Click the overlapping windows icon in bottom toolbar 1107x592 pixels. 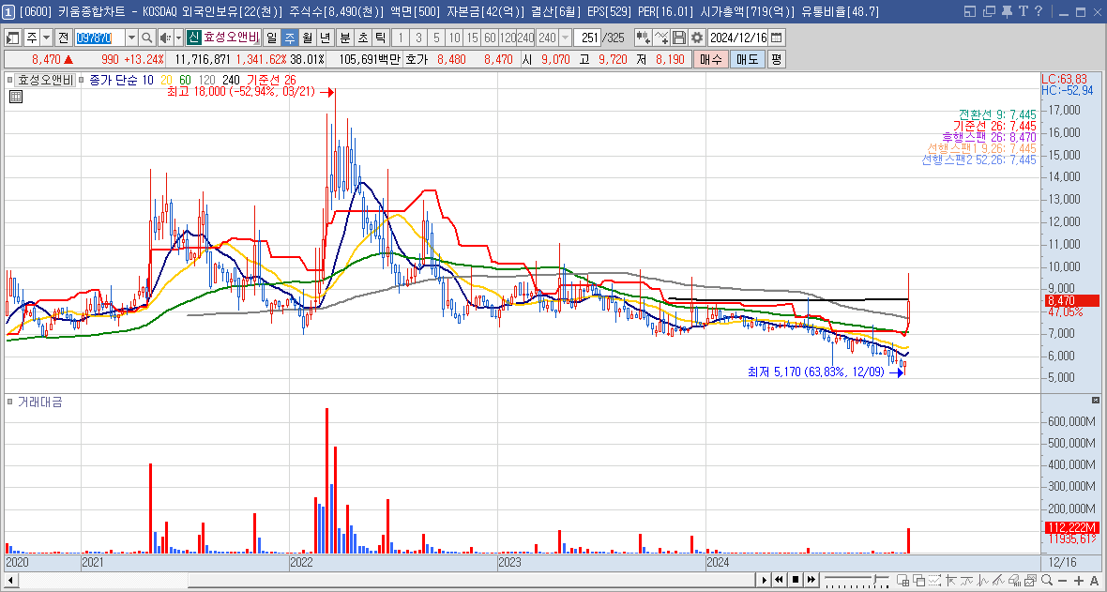click(x=918, y=581)
